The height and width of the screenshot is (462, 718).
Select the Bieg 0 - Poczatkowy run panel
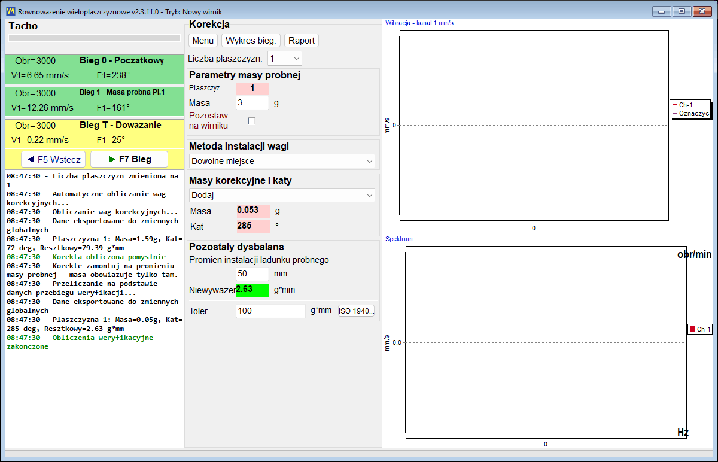(x=94, y=69)
